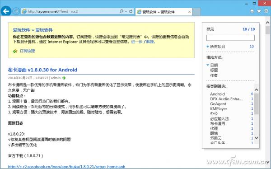Close the 爱玩软件 browser tab
The image size is (271, 169).
(189, 12)
